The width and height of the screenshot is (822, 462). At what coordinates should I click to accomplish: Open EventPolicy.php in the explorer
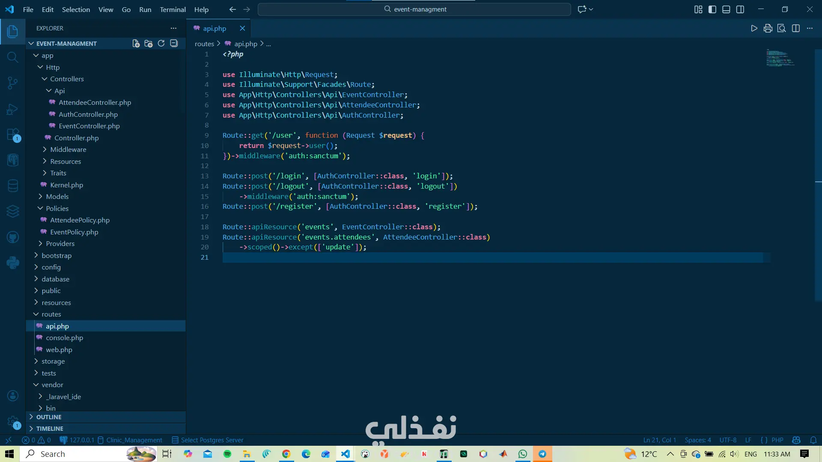(74, 232)
